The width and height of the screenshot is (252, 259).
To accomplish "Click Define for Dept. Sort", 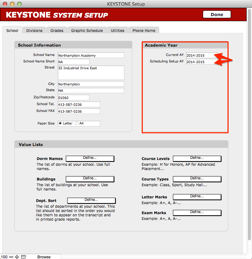I will pyautogui.click(x=91, y=200).
